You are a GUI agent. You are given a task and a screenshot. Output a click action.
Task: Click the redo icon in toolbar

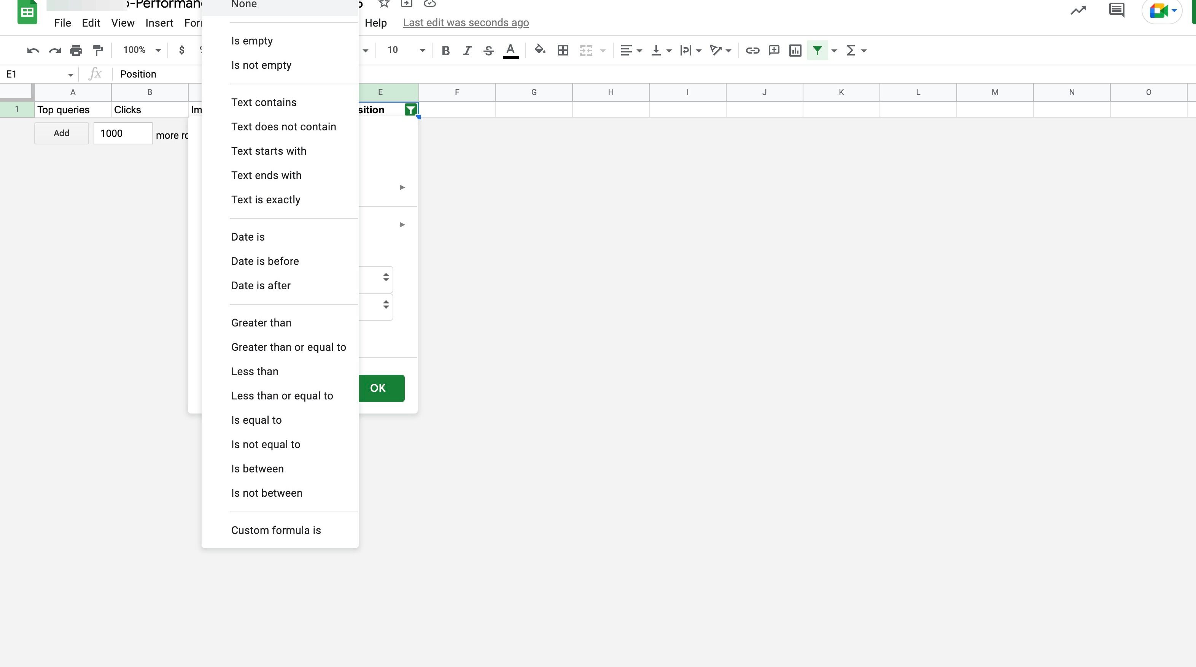(55, 50)
